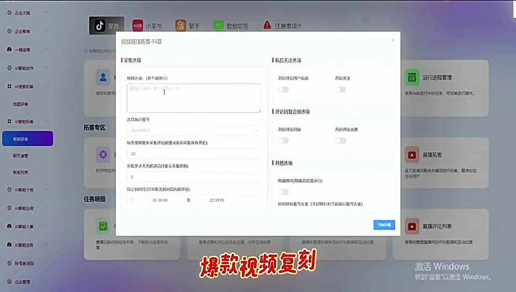Click the 企业智库 sidebar icon
The image size is (516, 292).
[x=9, y=31]
